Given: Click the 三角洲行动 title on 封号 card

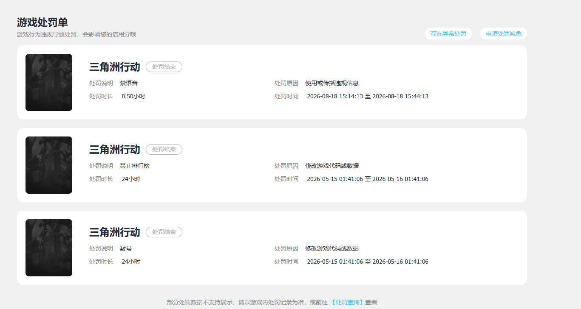Looking at the screenshot, I should click(114, 232).
